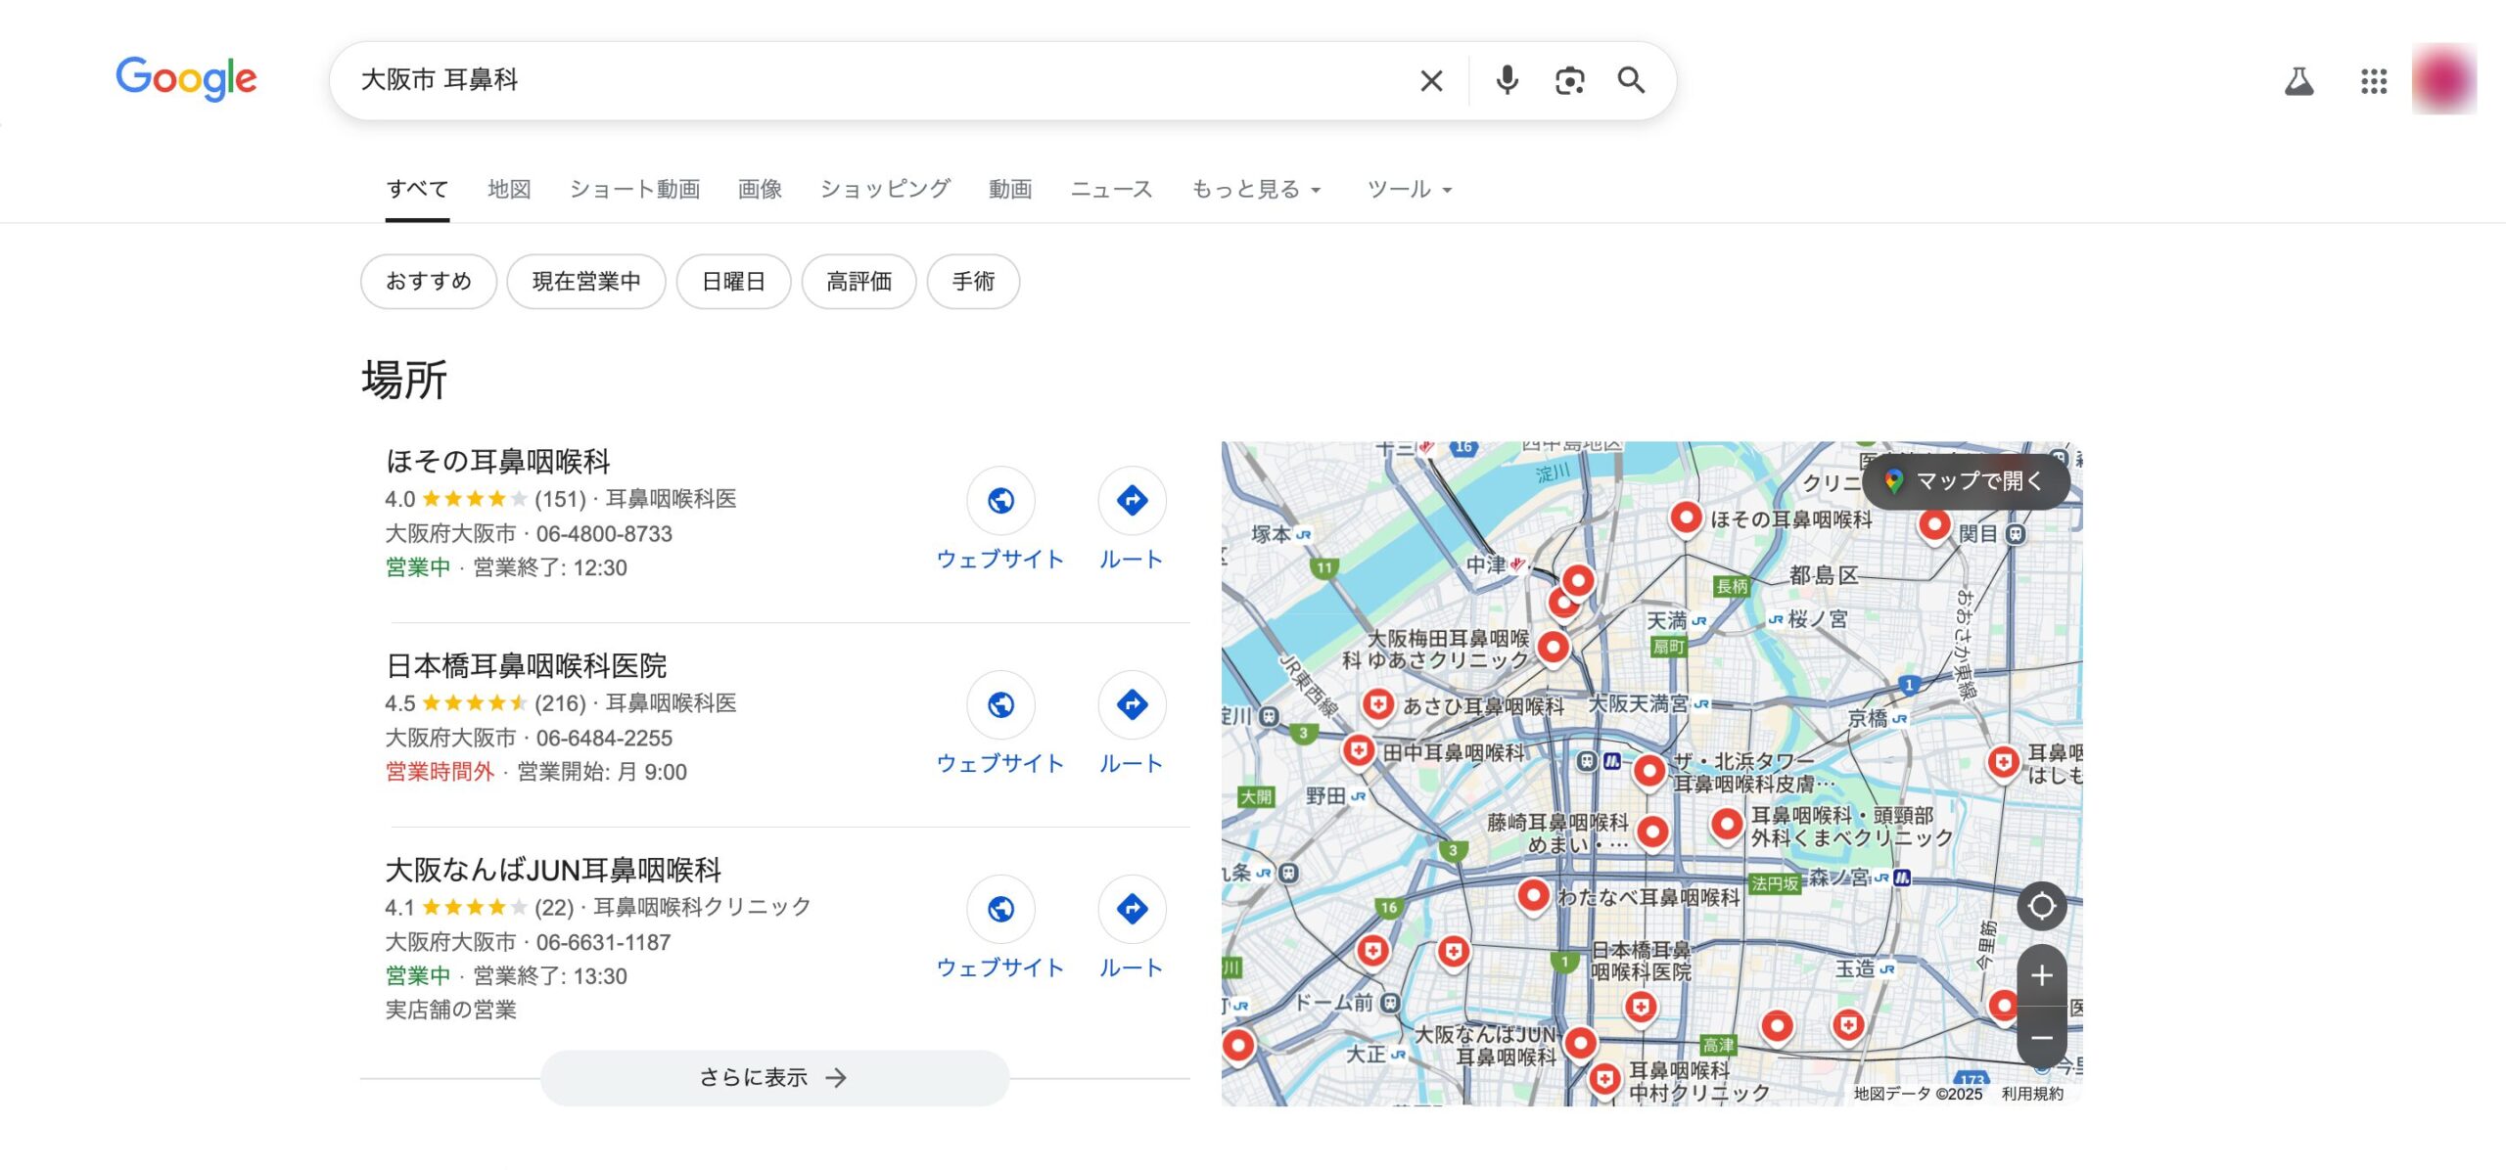
Task: Open the Google apps grid icon
Action: pos(2374,81)
